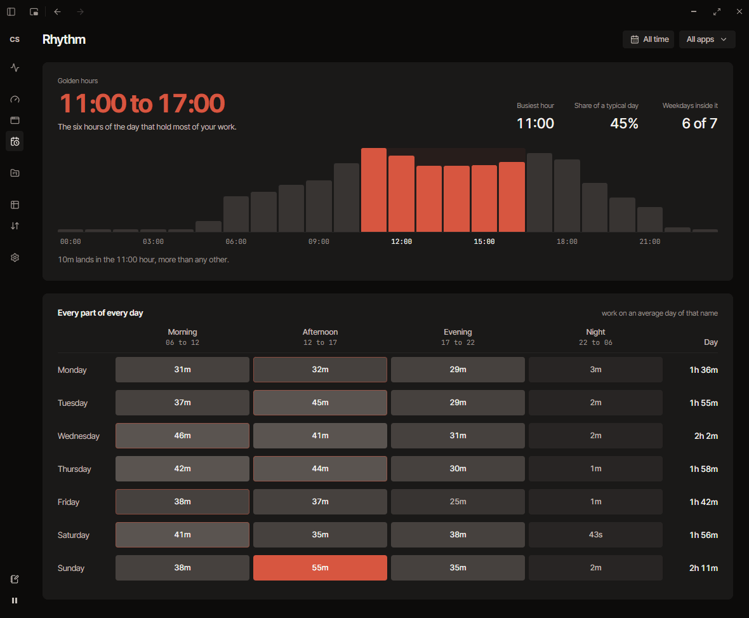Select the calendar-clock Rhythm icon in the sidebar
This screenshot has width=749, height=618.
(x=15, y=142)
